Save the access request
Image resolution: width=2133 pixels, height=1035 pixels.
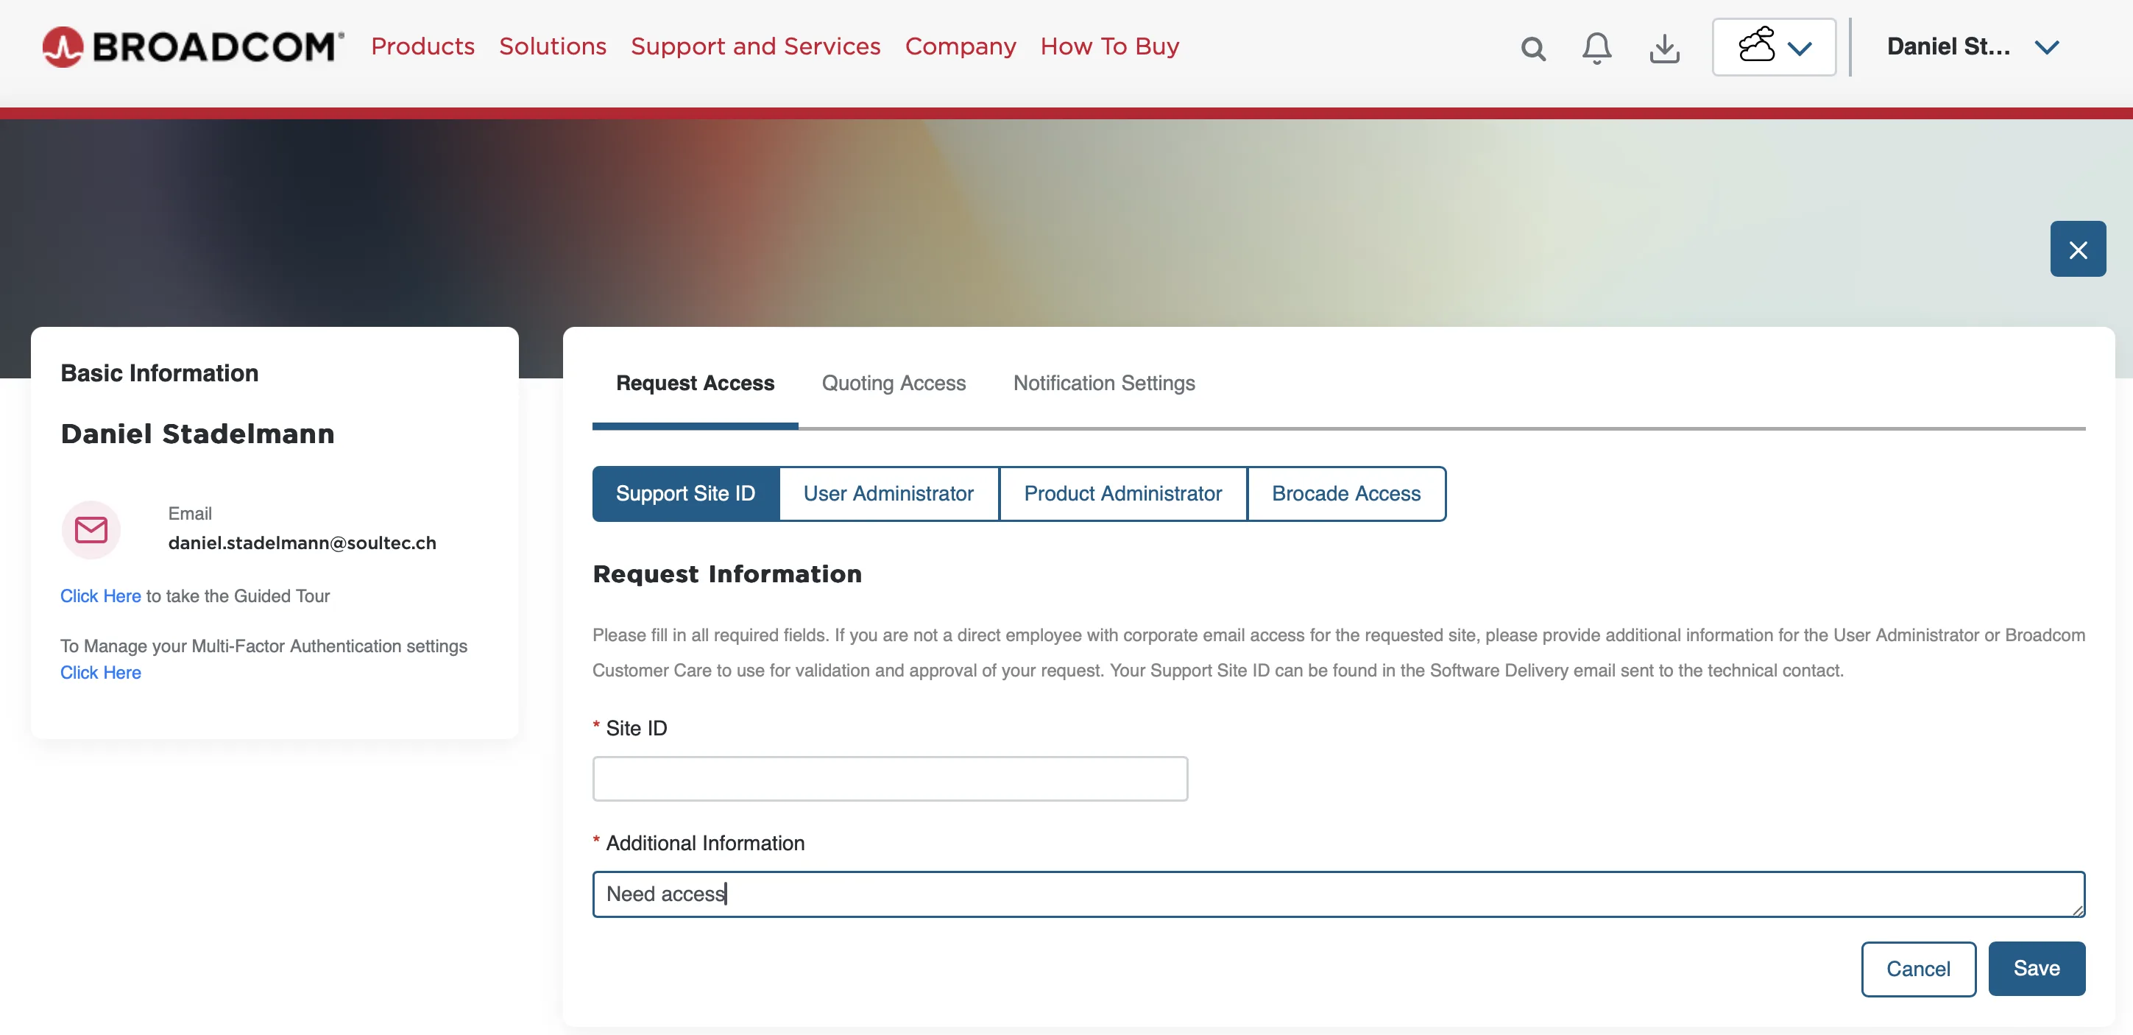2036,969
